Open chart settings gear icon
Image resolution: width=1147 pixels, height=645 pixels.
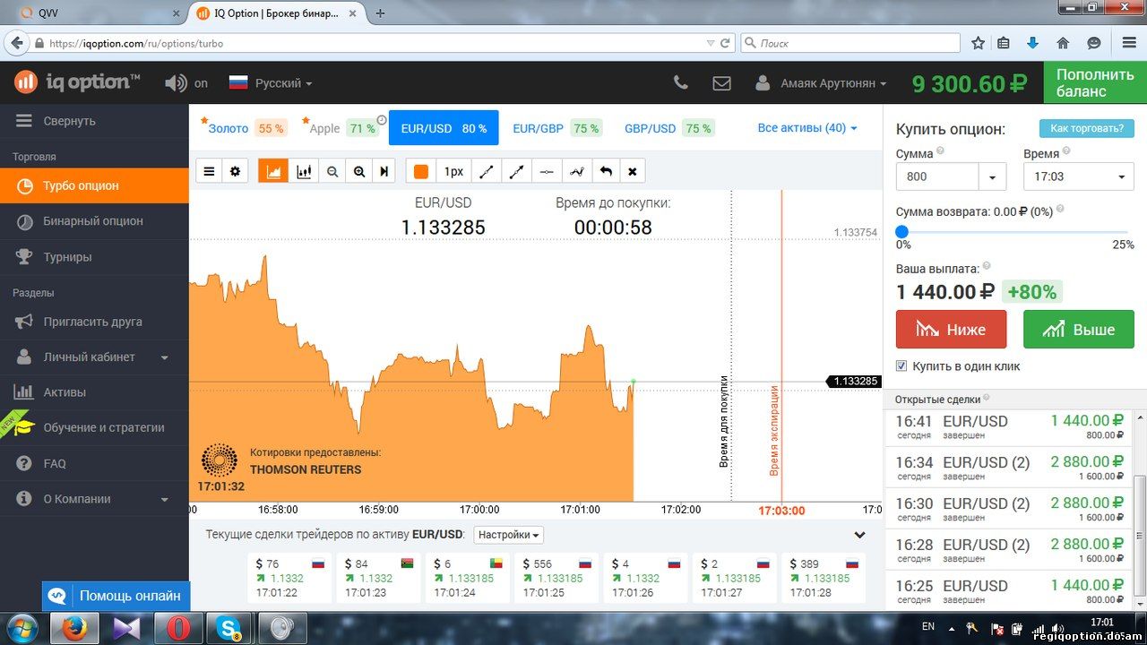point(236,171)
